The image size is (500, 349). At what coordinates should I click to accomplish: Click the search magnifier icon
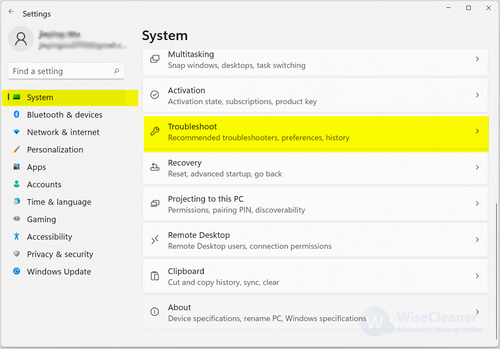[x=116, y=71]
